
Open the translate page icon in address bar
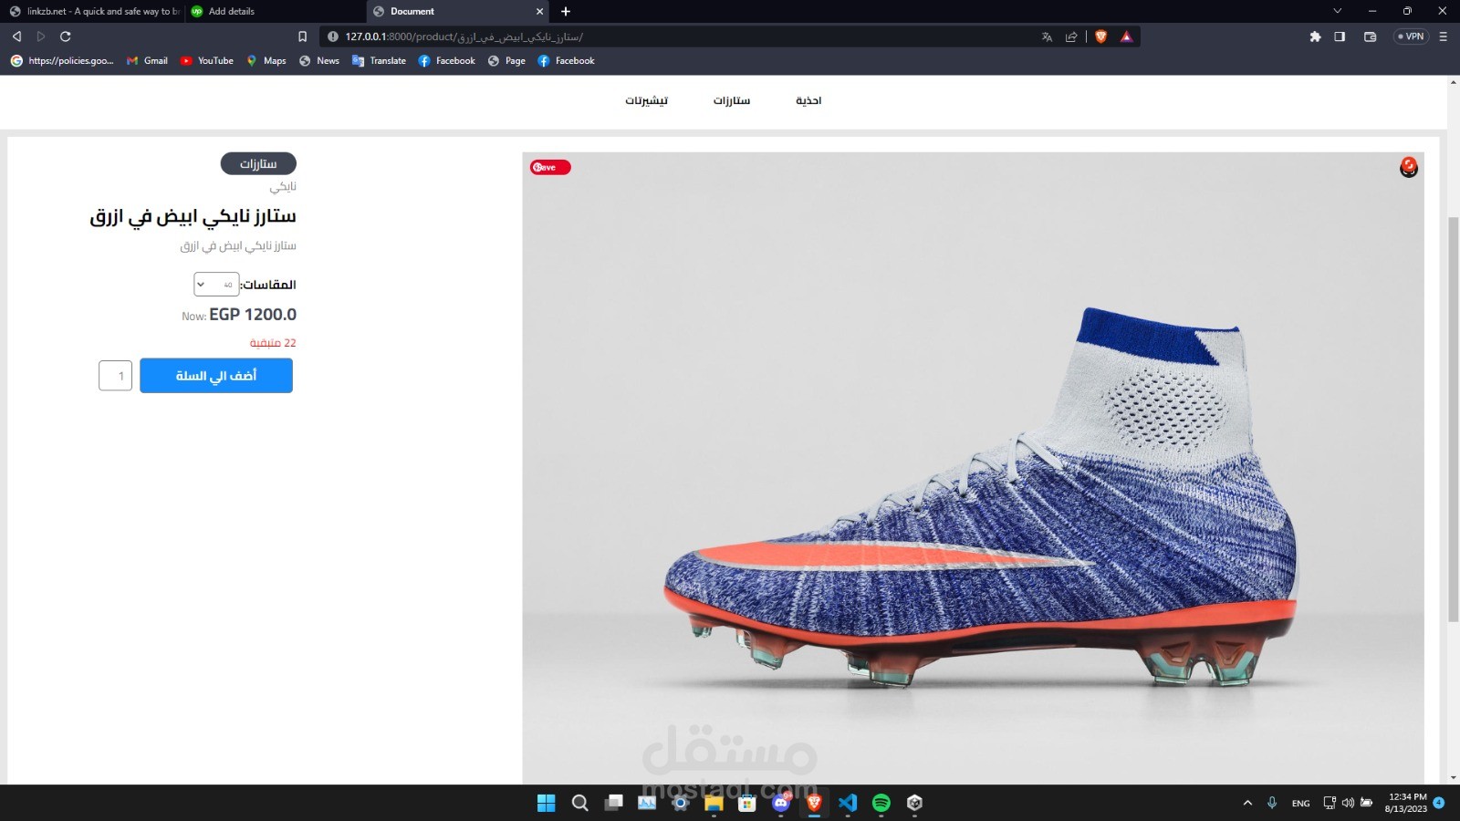(1047, 36)
